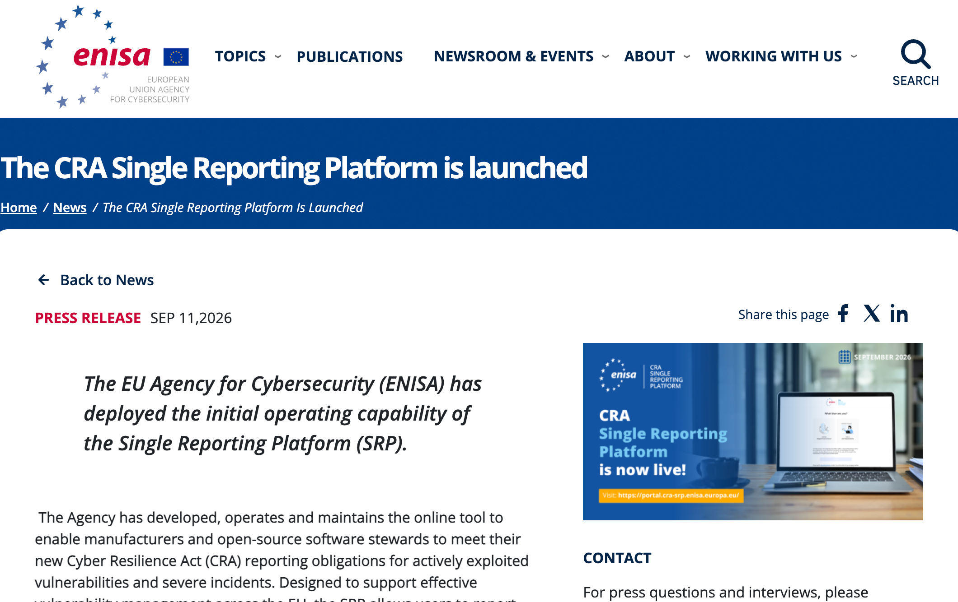Open the Publications menu item
Image resolution: width=958 pixels, height=602 pixels.
[350, 56]
